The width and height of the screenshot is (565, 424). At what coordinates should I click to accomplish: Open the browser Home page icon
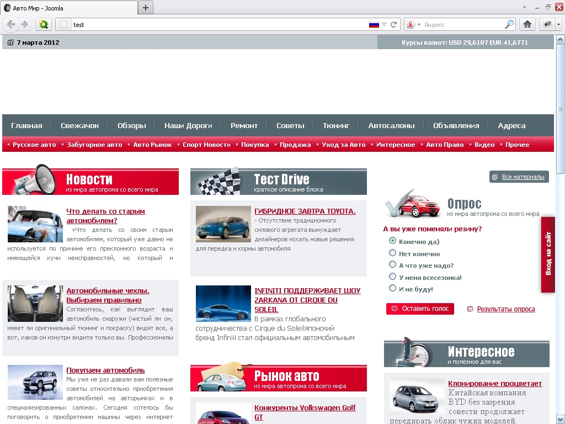click(x=527, y=24)
